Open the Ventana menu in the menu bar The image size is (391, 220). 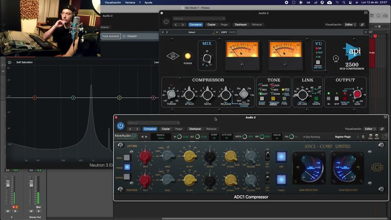click(x=130, y=2)
